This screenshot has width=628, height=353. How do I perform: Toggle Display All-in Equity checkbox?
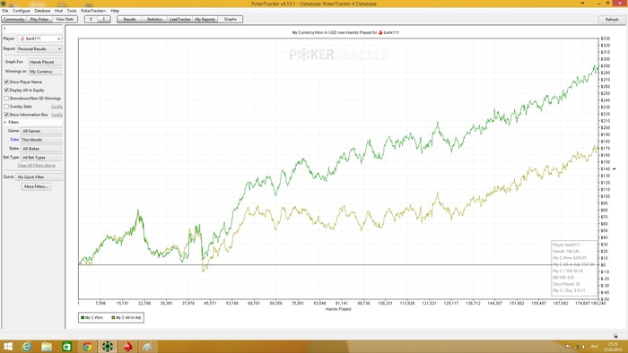click(6, 90)
